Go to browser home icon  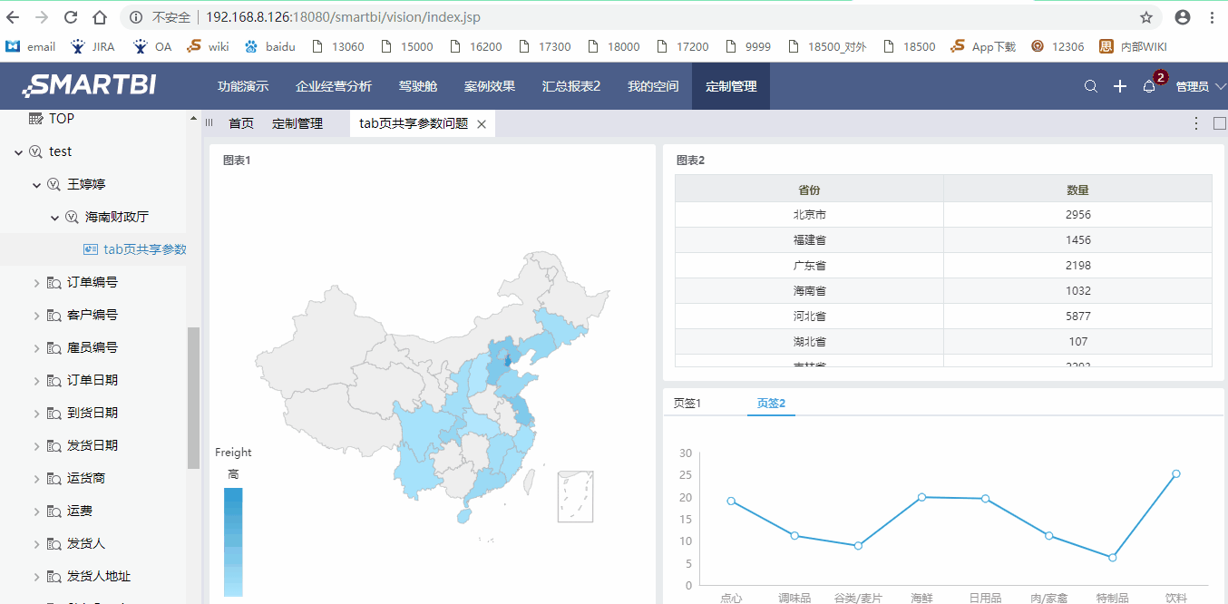(100, 17)
